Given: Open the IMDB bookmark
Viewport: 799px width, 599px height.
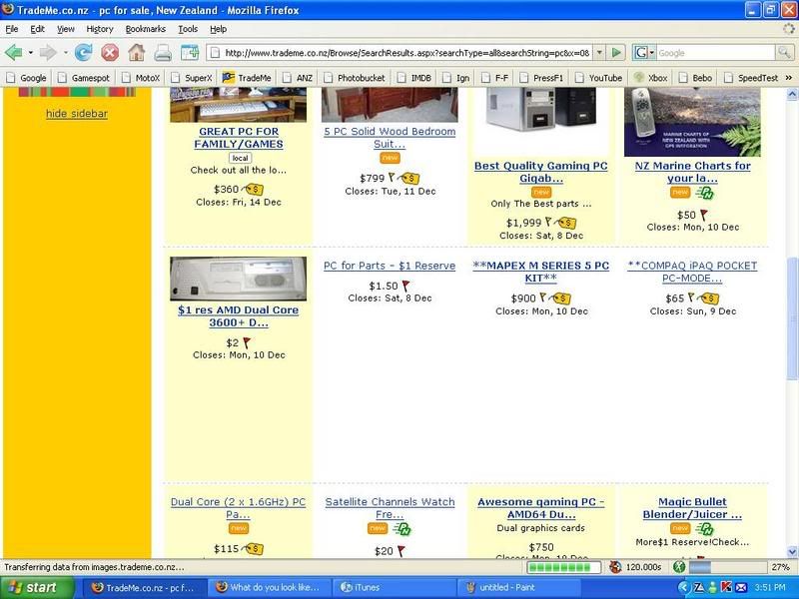Looking at the screenshot, I should pos(414,78).
